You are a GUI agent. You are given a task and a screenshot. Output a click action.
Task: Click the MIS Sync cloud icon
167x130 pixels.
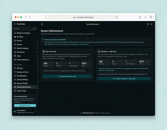pos(15,68)
